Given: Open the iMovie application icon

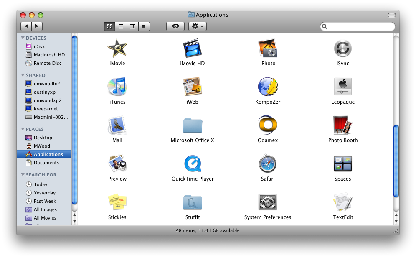Looking at the screenshot, I should point(117,49).
